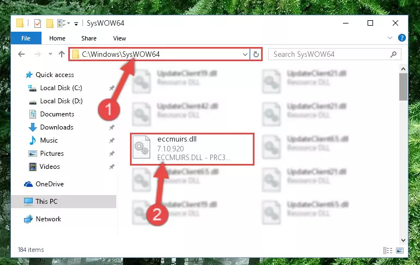Close the SysWOW64 window
The width and height of the screenshot is (420, 265).
coord(395,23)
